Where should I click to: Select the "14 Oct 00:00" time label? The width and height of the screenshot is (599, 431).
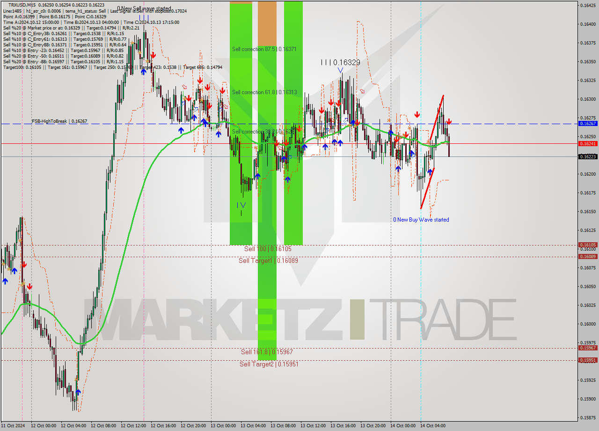point(403,426)
